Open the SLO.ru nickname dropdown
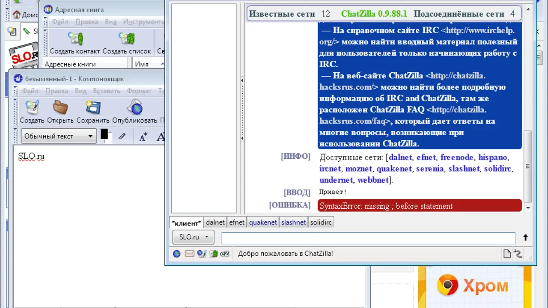 click(x=193, y=237)
